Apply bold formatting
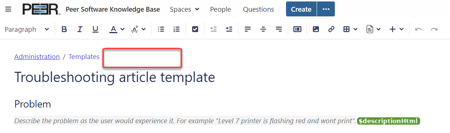Viewport: 450px width, 133px height. point(64,29)
